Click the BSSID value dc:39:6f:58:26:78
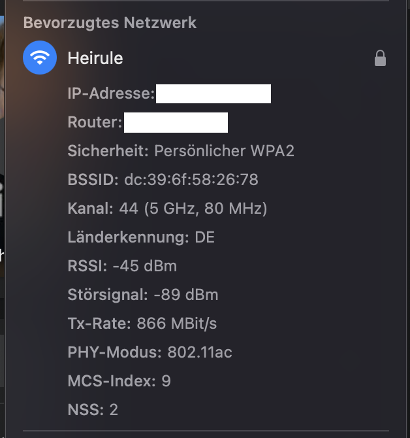 click(191, 180)
